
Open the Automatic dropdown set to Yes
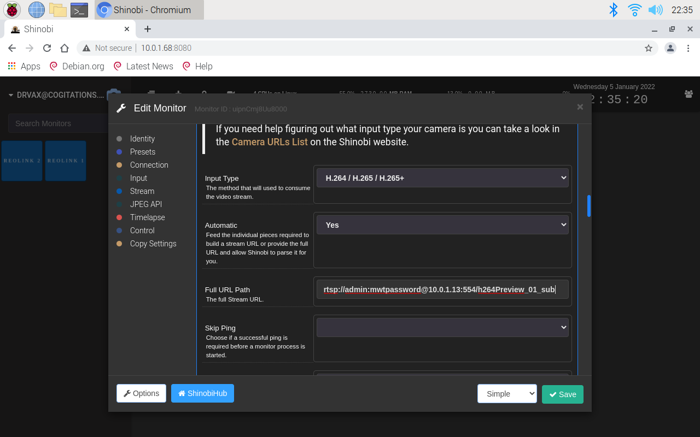pyautogui.click(x=442, y=225)
